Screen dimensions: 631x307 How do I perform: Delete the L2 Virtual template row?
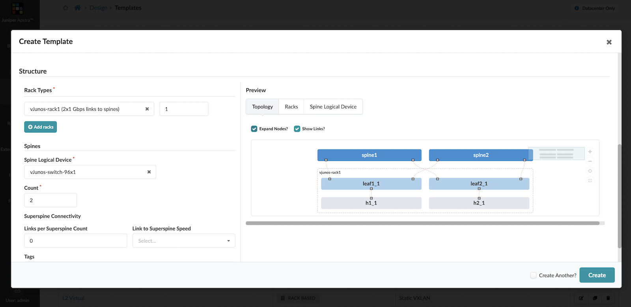[608, 298]
